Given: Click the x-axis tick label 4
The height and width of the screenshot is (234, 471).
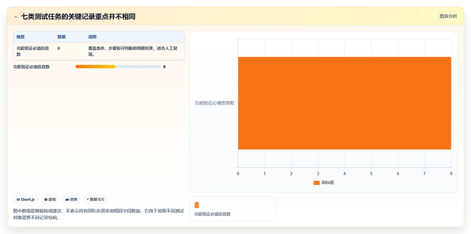Looking at the screenshot, I should (x=344, y=174).
